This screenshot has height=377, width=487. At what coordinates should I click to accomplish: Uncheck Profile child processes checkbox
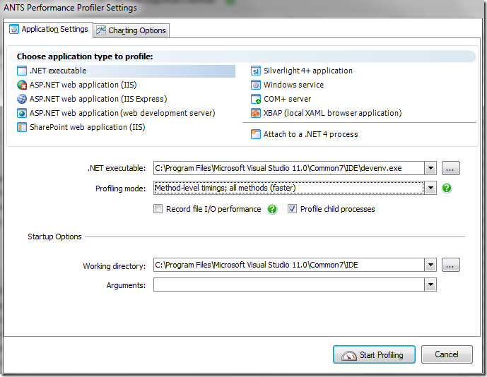coord(292,209)
